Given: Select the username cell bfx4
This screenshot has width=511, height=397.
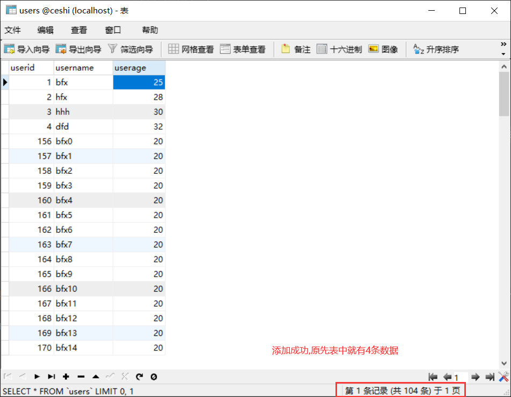Looking at the screenshot, I should click(x=83, y=200).
